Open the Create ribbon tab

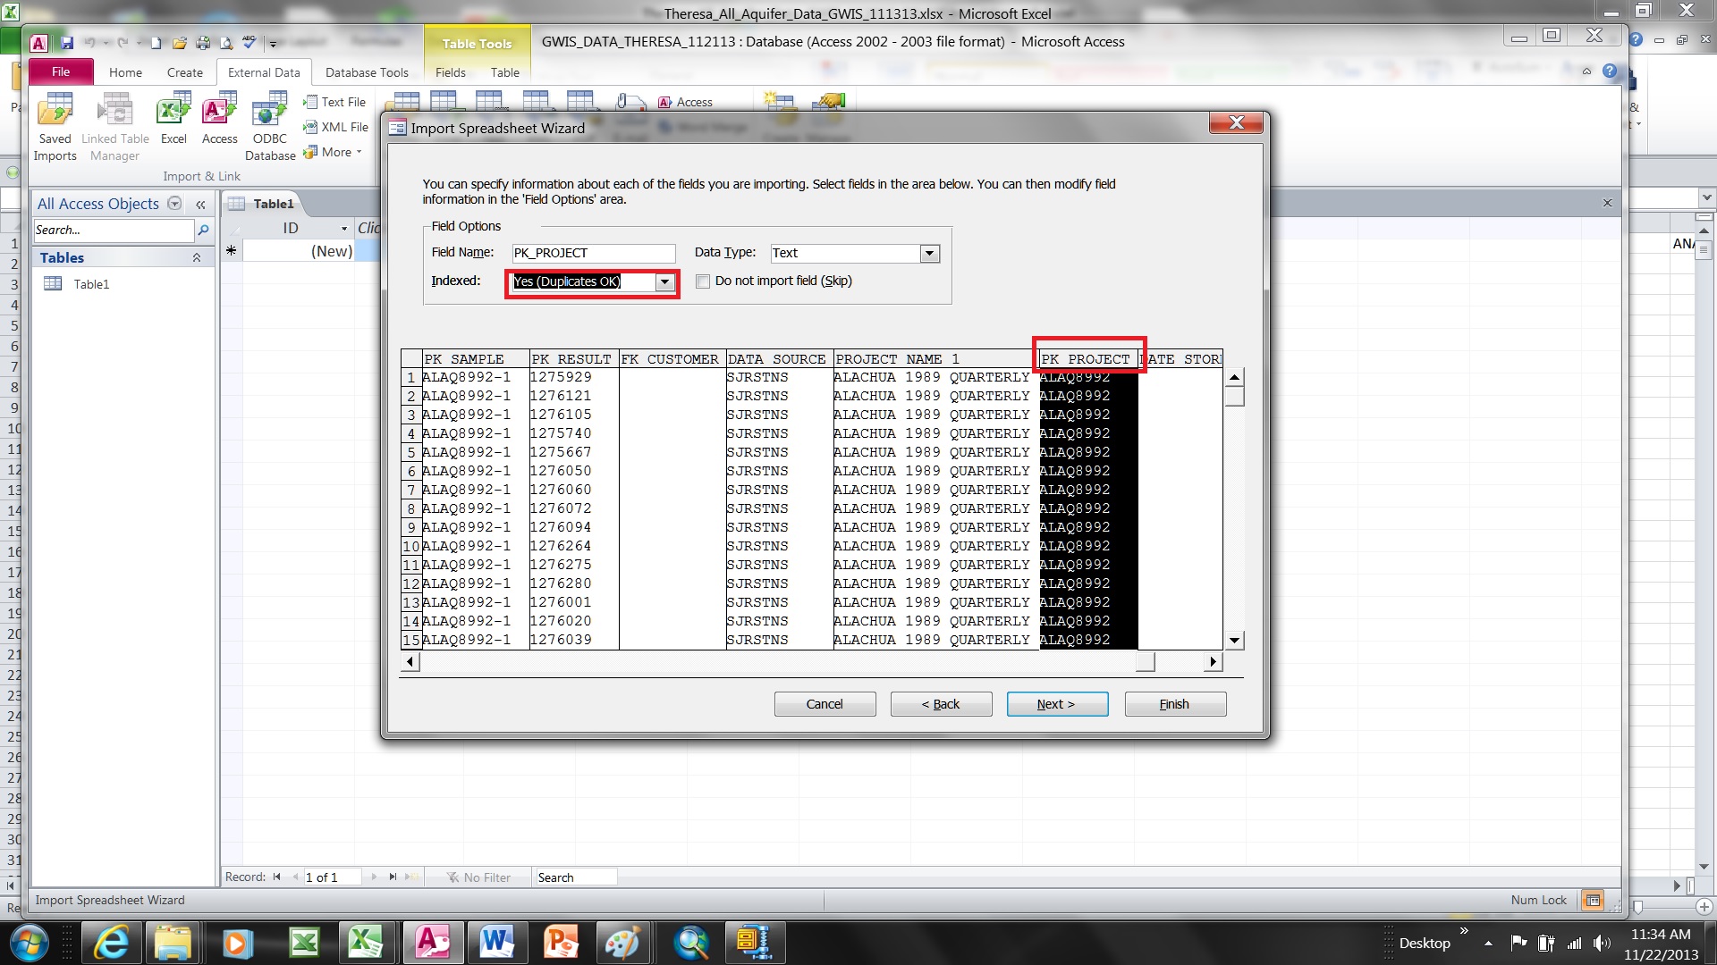185,72
